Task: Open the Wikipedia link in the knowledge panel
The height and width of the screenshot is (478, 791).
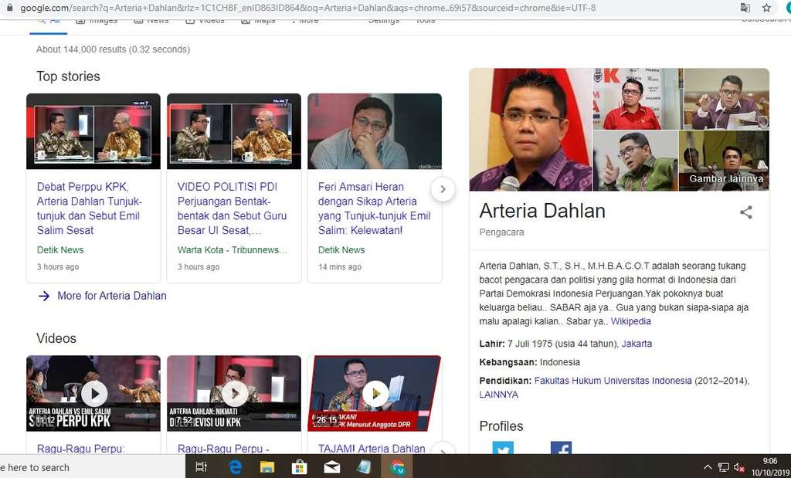Action: pyautogui.click(x=630, y=321)
